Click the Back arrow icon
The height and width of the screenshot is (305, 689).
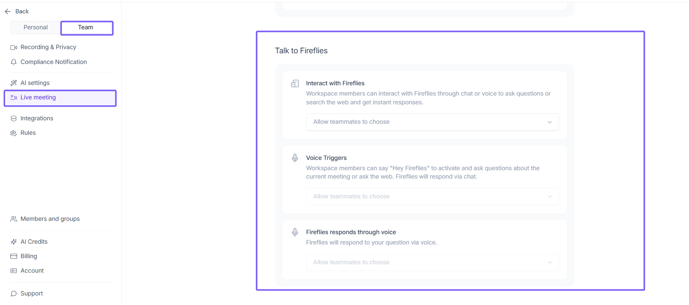pyautogui.click(x=8, y=11)
